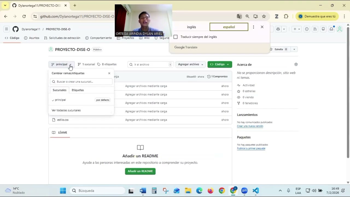Click the Google Translate toolbar icon
This screenshot has width=350, height=197.
pyautogui.click(x=239, y=16)
